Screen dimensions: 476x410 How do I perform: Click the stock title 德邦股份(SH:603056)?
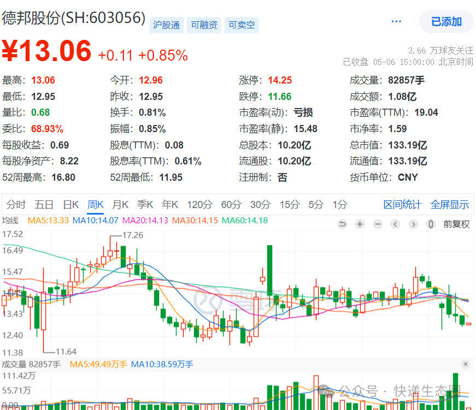[73, 17]
